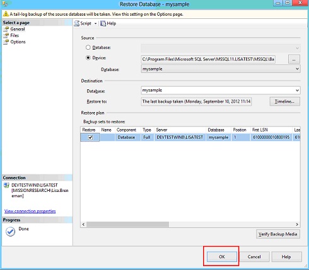Click the Done progress checkmark icon

[10, 232]
